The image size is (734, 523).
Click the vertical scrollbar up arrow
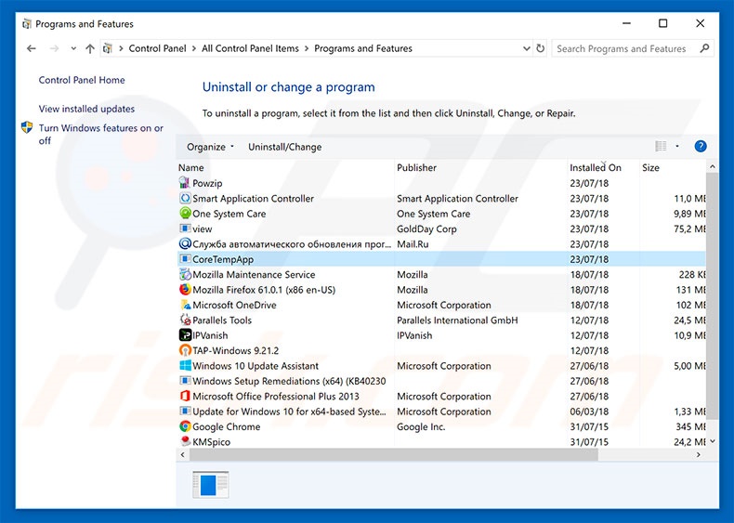(x=713, y=166)
